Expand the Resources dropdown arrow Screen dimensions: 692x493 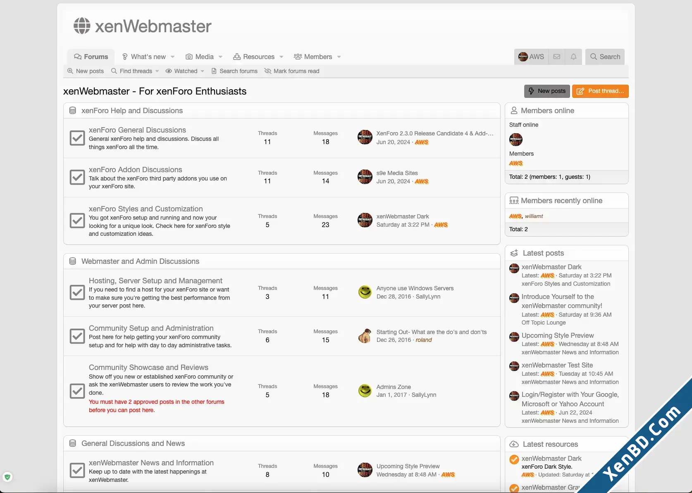click(x=282, y=57)
